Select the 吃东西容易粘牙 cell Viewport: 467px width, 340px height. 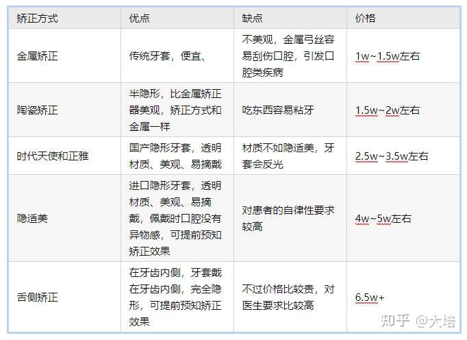[290, 110]
